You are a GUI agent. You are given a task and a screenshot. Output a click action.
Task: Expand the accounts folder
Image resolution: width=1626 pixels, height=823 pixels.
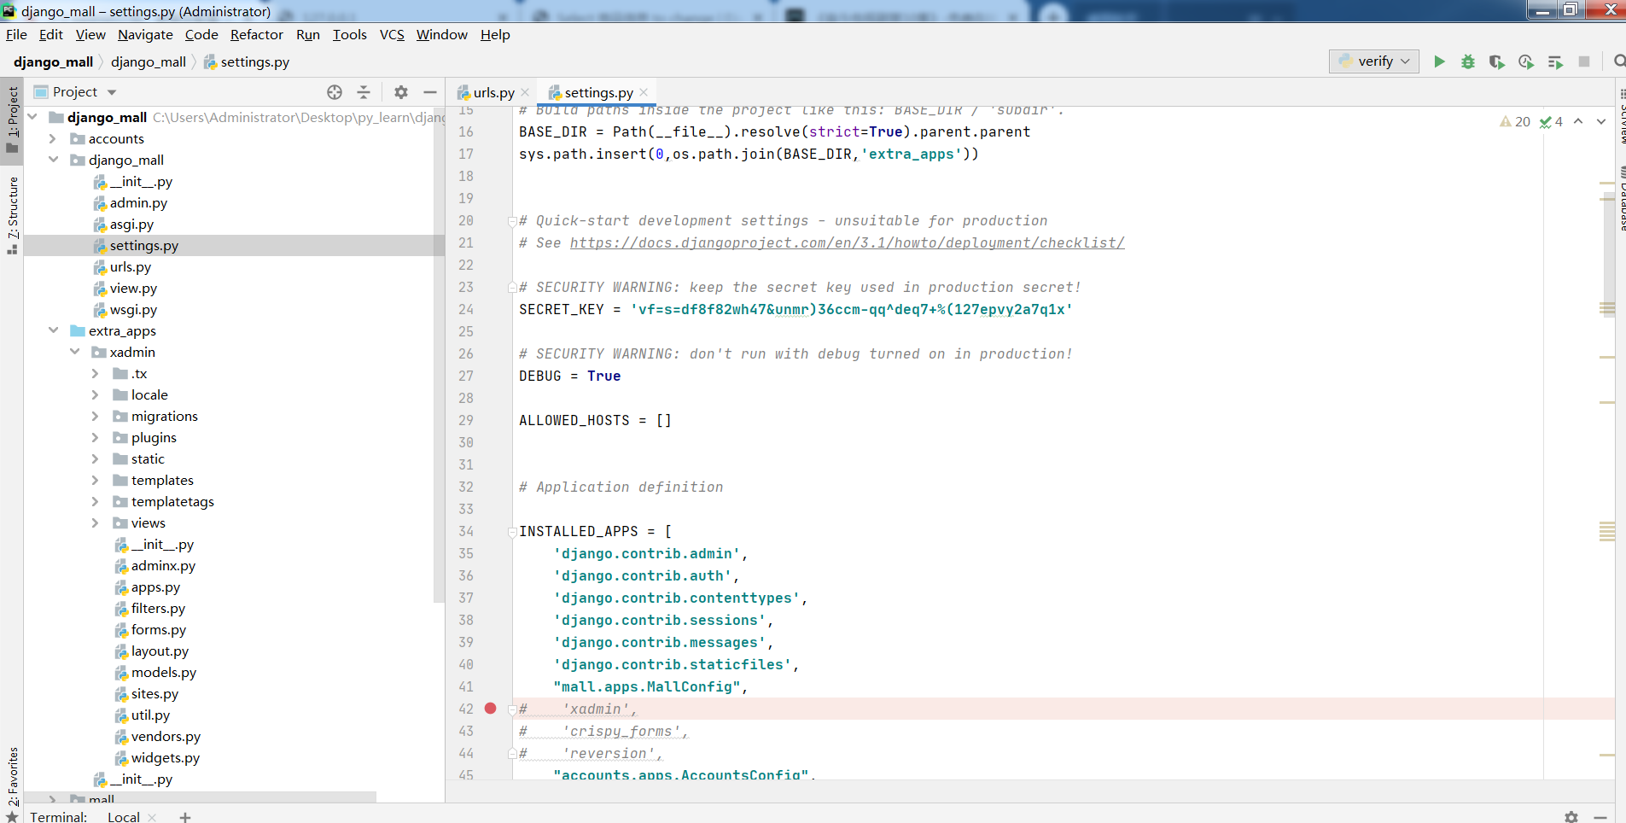[x=53, y=138]
